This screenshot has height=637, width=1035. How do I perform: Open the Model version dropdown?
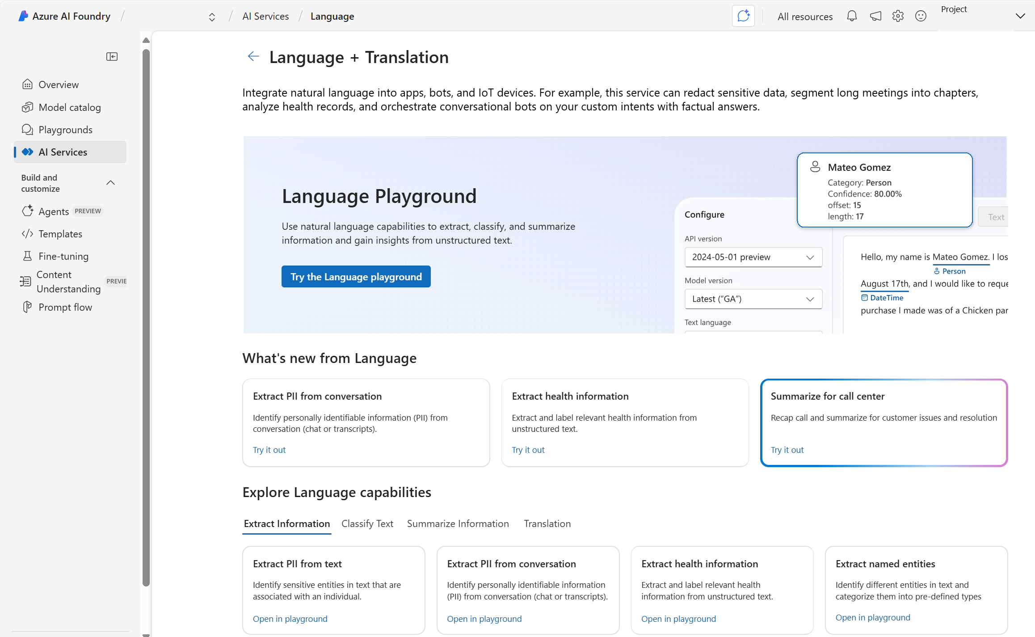coord(753,299)
